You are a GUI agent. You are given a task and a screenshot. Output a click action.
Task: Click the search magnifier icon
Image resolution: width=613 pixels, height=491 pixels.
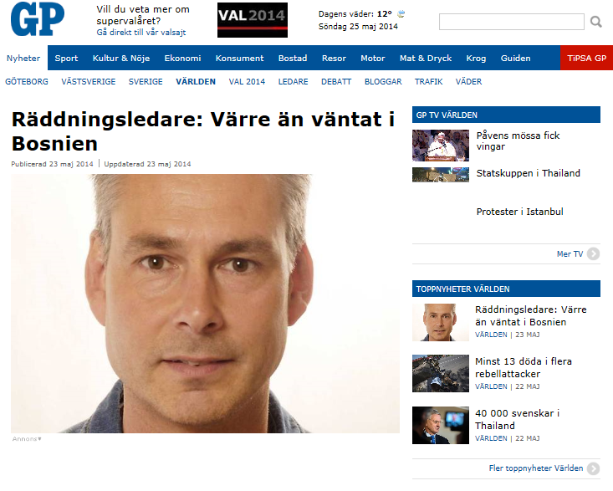pyautogui.click(x=595, y=22)
